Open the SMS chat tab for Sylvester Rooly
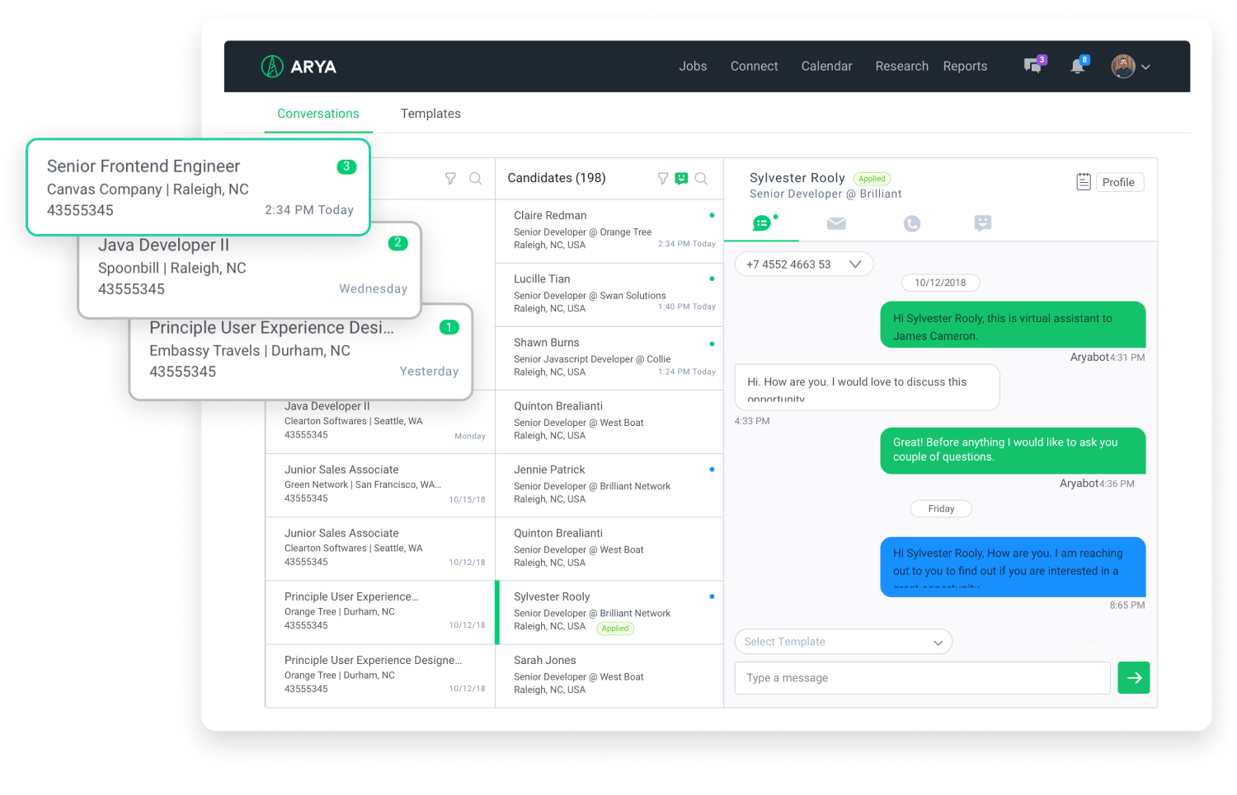The width and height of the screenshot is (1237, 795). (761, 222)
